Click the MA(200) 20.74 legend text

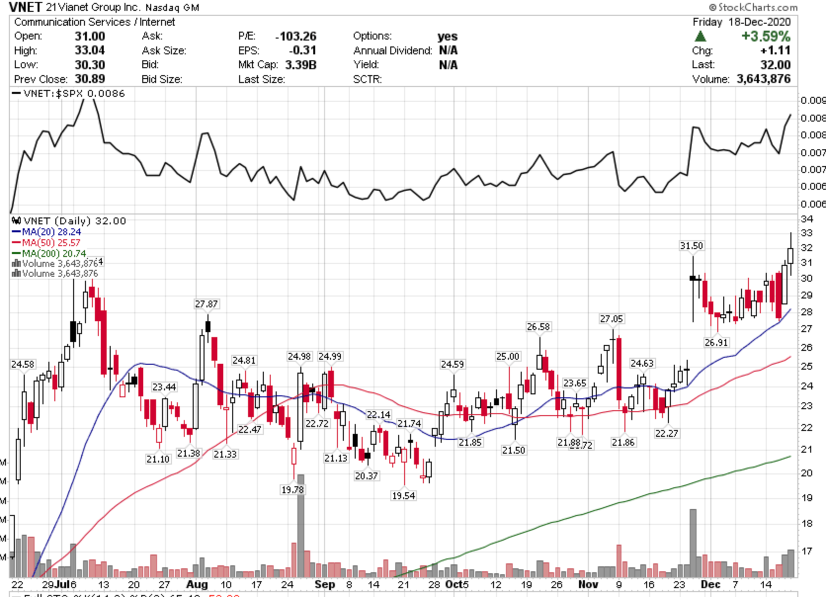(x=54, y=254)
